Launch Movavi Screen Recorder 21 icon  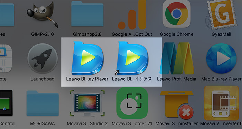click(x=132, y=103)
